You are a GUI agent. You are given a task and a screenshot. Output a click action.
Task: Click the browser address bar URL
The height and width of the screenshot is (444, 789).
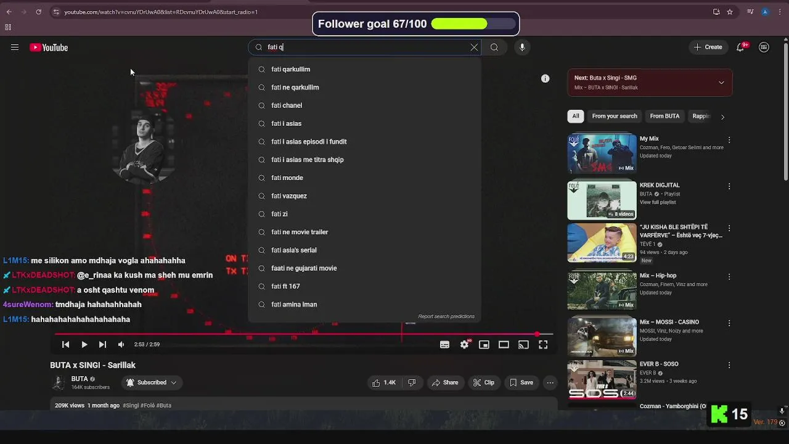click(x=161, y=12)
